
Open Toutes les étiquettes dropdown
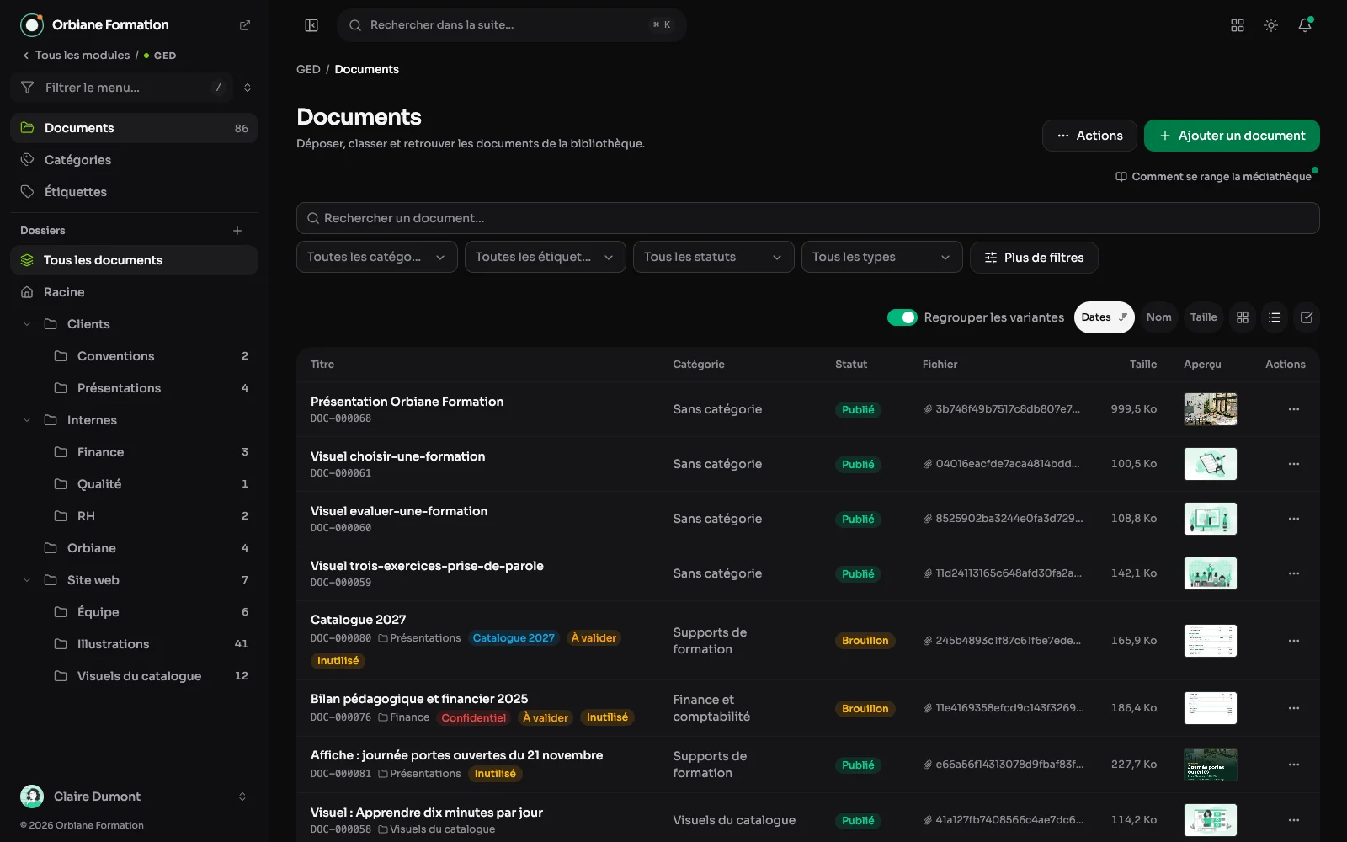tap(546, 257)
